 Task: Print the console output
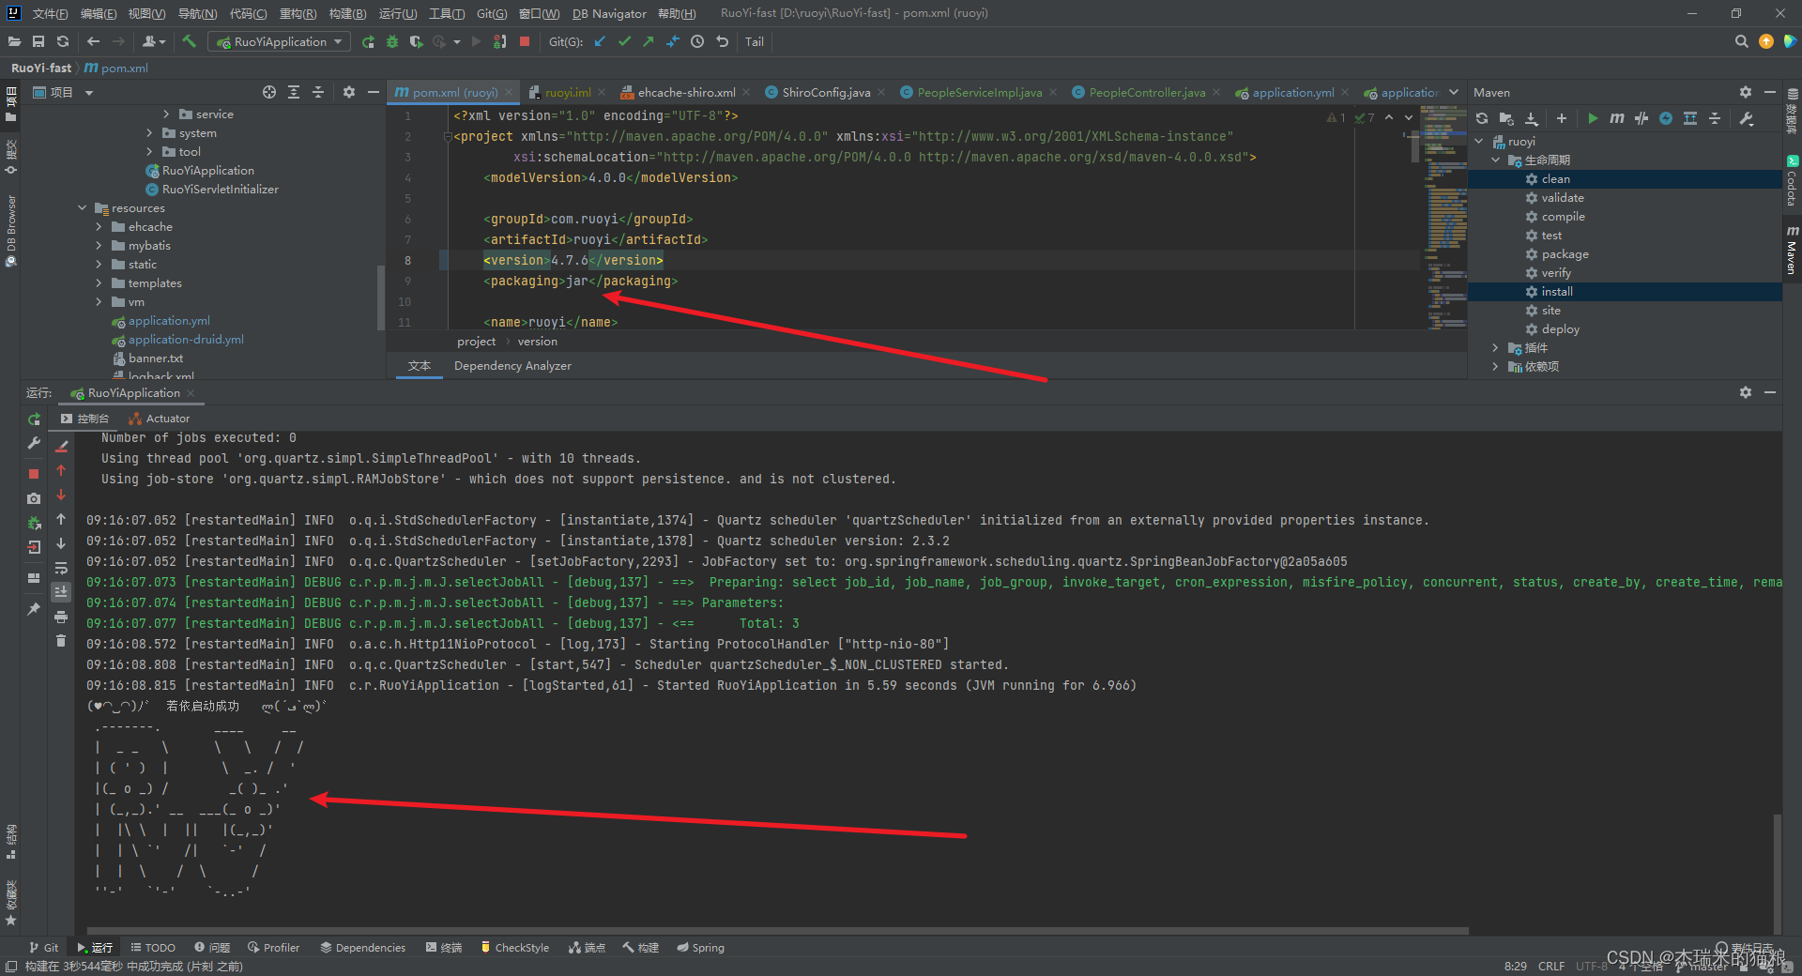click(x=61, y=617)
